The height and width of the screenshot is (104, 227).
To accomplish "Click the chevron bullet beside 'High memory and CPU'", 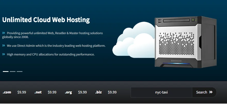I will click(x=4, y=54).
